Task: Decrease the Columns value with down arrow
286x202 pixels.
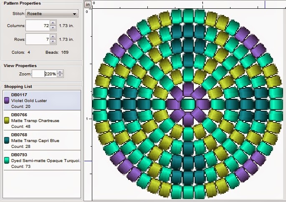Action: click(x=53, y=28)
